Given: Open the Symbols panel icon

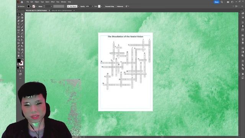Looking at the screenshot, I should (x=243, y=43).
